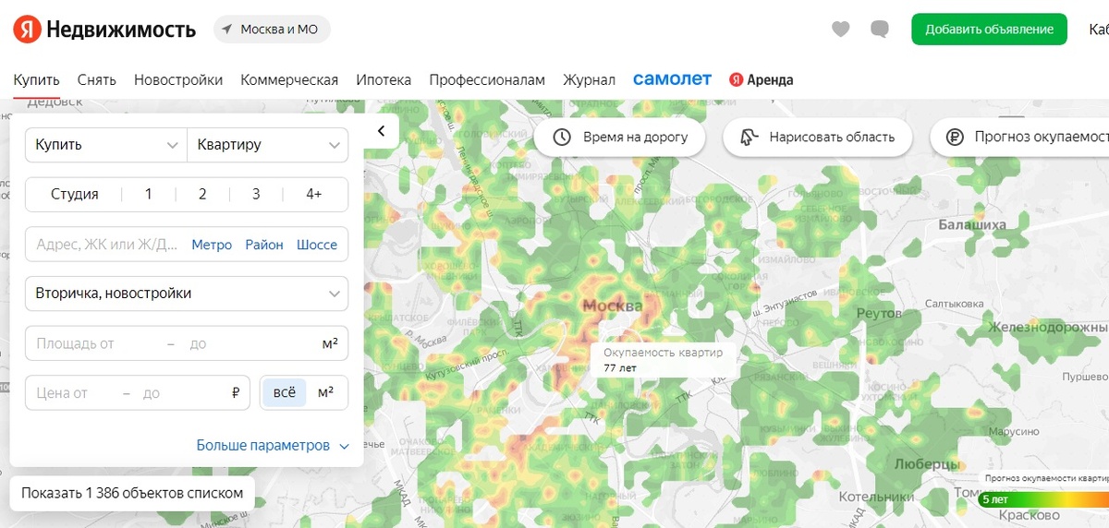Open the Журнал navigation tab
1109x528 pixels.
pos(589,80)
